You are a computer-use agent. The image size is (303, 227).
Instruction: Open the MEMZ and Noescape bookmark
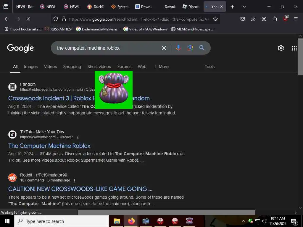coord(192,29)
